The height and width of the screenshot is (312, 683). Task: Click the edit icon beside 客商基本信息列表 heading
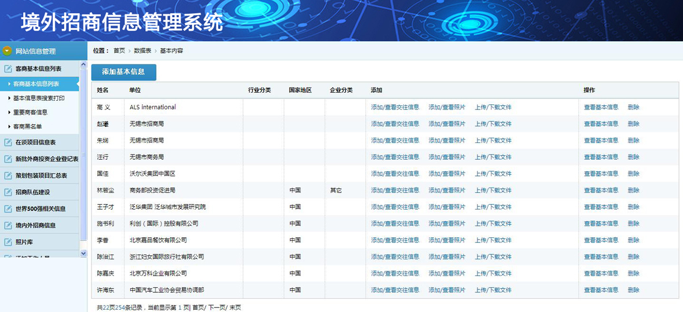pyautogui.click(x=8, y=69)
